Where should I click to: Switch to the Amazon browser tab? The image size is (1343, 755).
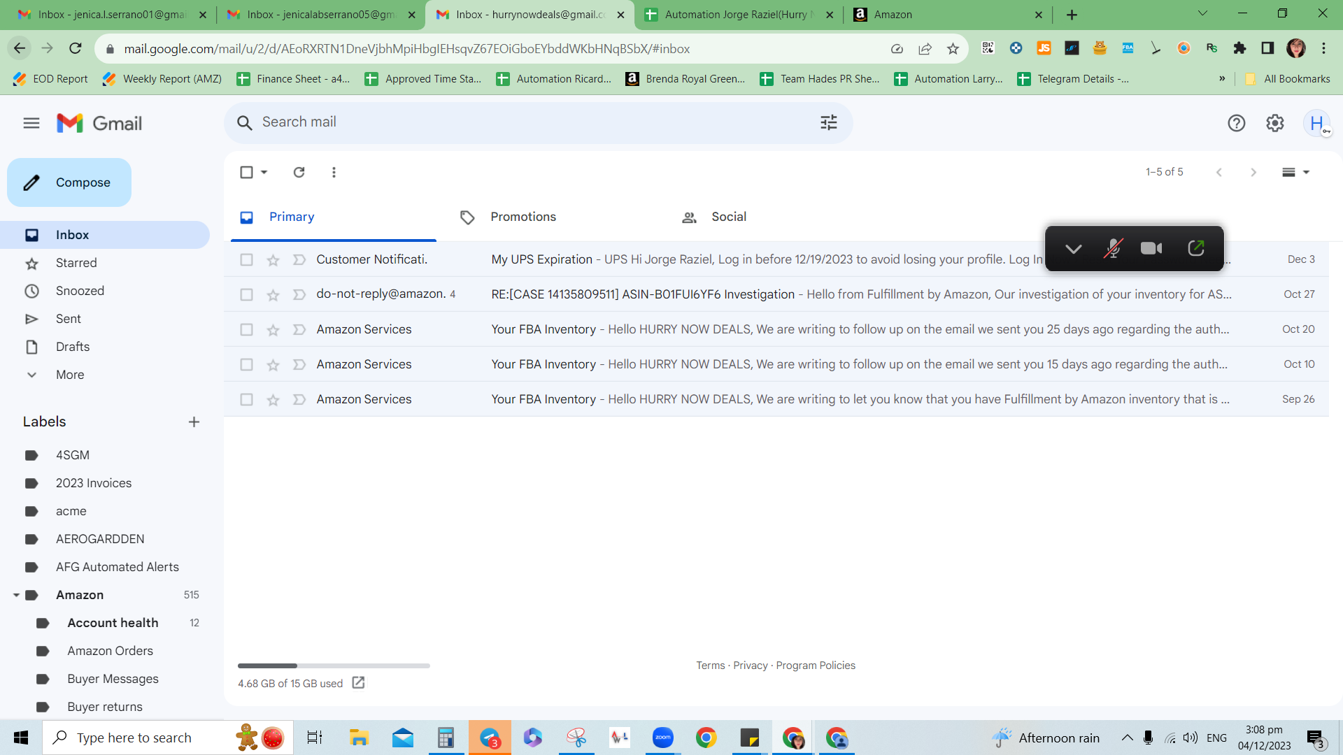(x=947, y=15)
